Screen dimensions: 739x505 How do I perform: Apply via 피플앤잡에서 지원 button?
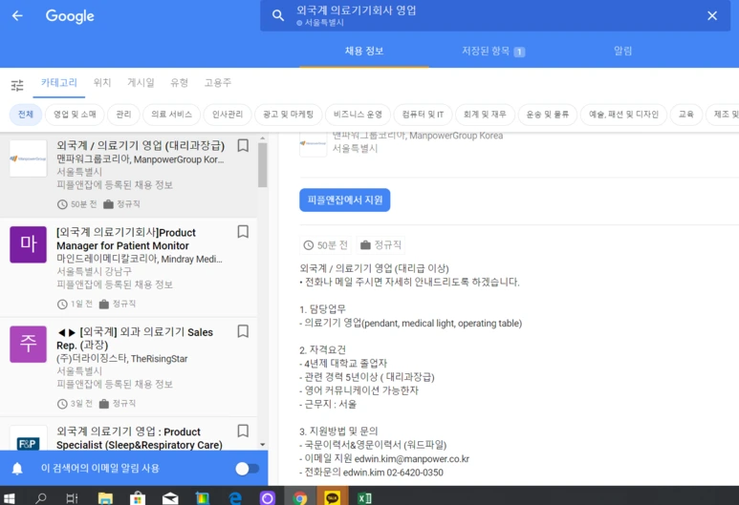344,200
